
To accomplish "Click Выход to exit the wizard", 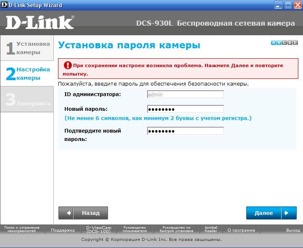I will click(x=293, y=230).
